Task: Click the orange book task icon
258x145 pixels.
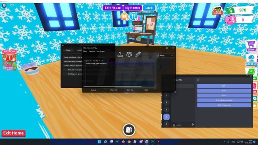Action: (x=125, y=17)
